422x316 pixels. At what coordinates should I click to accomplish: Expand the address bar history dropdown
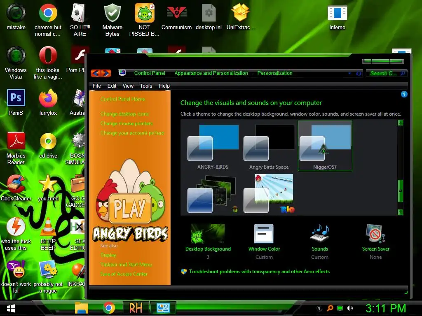pyautogui.click(x=349, y=73)
